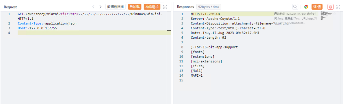Expand the Request panel to fullscreen
The height and width of the screenshot is (106, 343).
[165, 7]
